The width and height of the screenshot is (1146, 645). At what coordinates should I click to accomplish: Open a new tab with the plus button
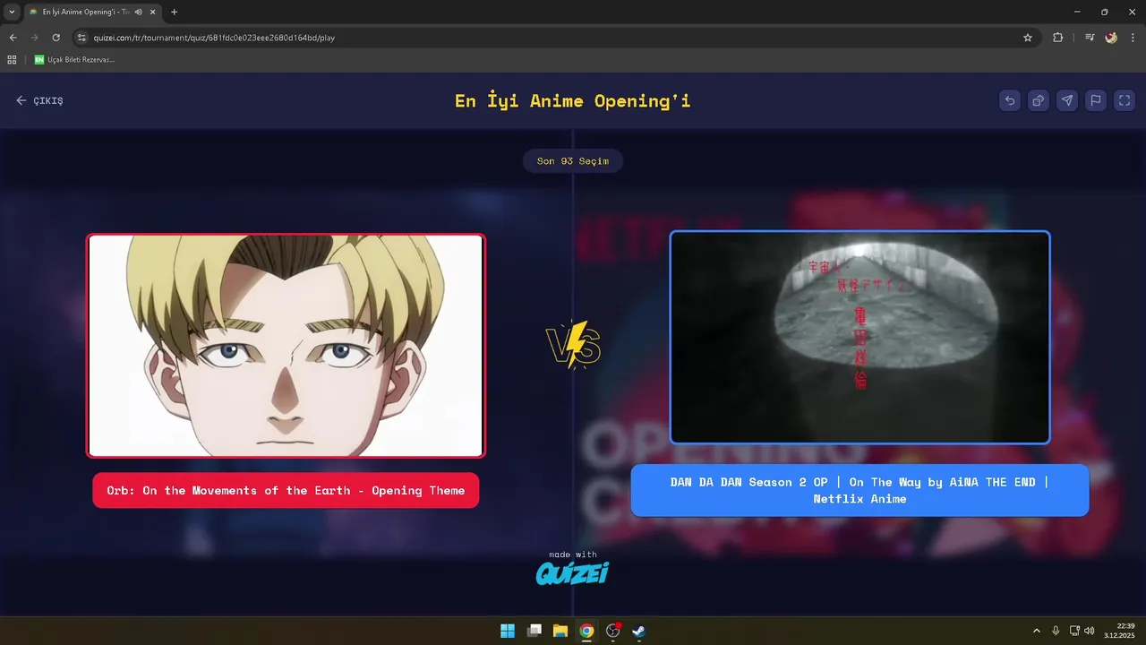(x=174, y=12)
